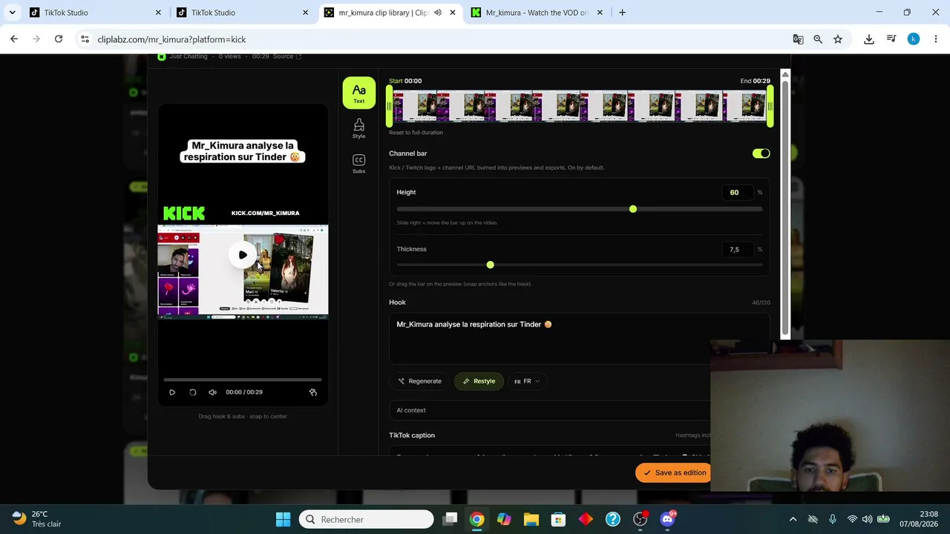Select the hook caption overlay on the preview

243,151
